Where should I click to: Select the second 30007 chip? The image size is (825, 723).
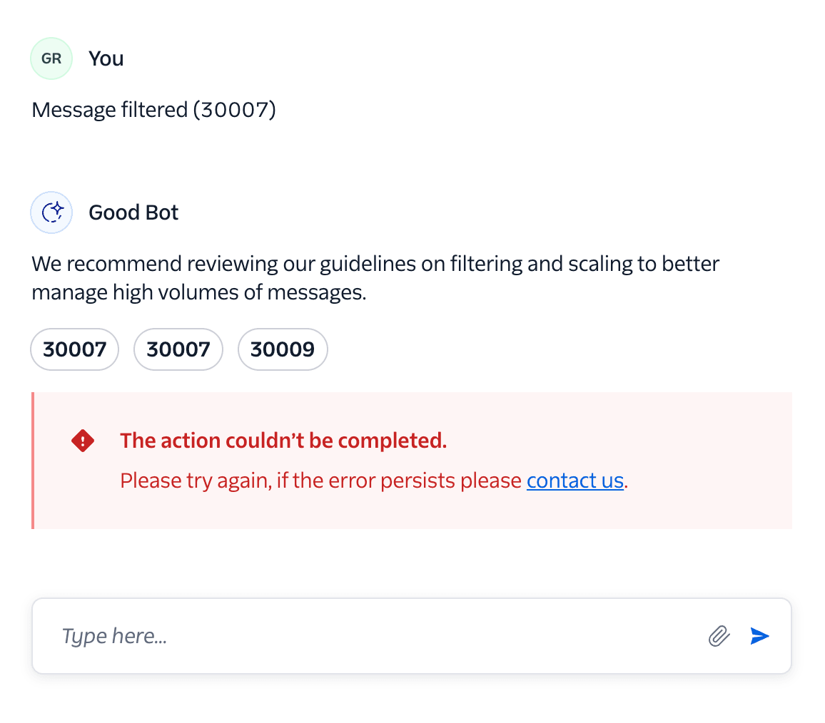click(178, 349)
